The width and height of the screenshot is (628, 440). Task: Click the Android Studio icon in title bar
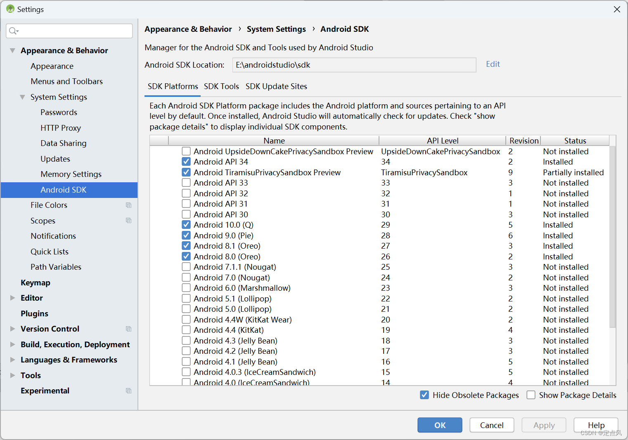(x=10, y=9)
